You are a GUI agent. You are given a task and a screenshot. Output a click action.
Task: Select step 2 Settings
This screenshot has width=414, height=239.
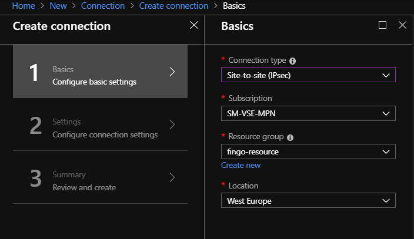coord(100,124)
